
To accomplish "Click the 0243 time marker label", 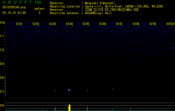I will [53, 24].
